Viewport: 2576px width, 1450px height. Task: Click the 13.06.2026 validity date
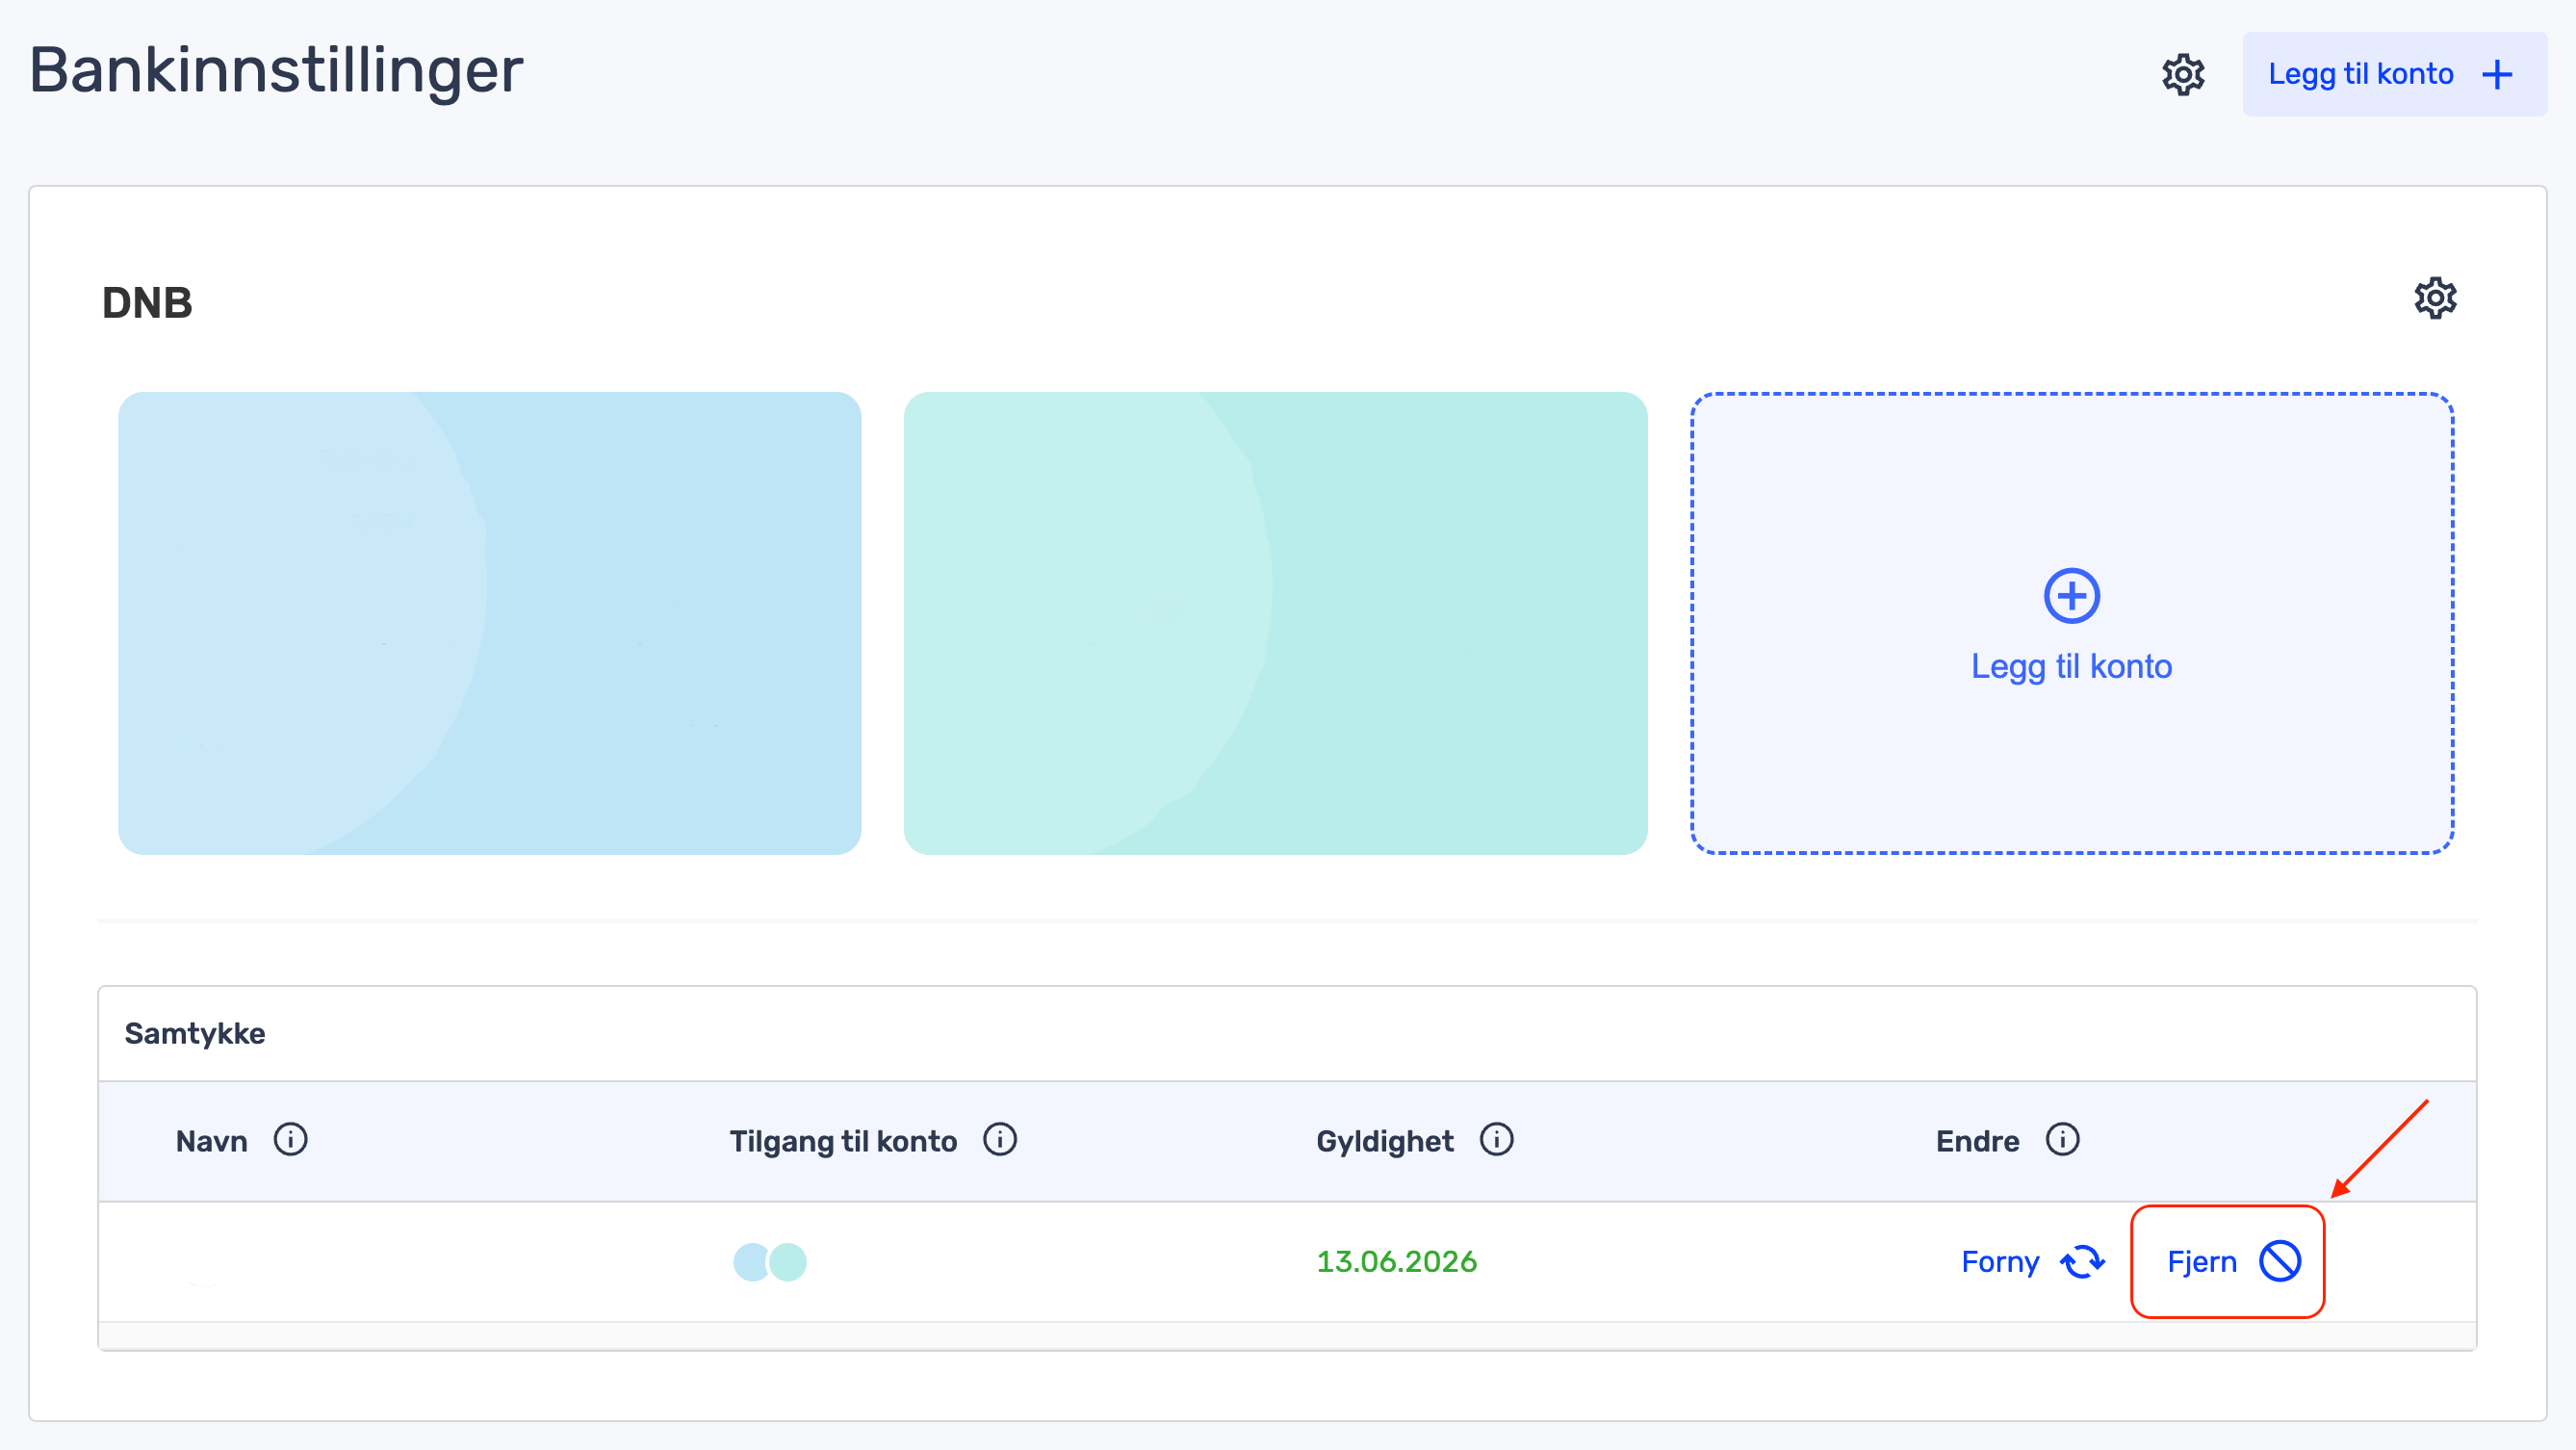tap(1396, 1262)
